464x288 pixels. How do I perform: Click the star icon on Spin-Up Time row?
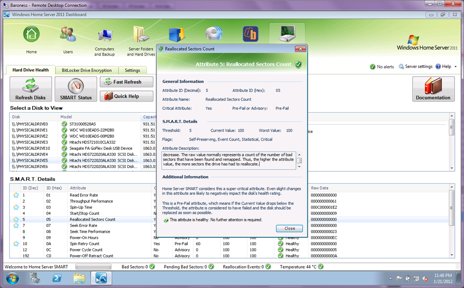16,208
